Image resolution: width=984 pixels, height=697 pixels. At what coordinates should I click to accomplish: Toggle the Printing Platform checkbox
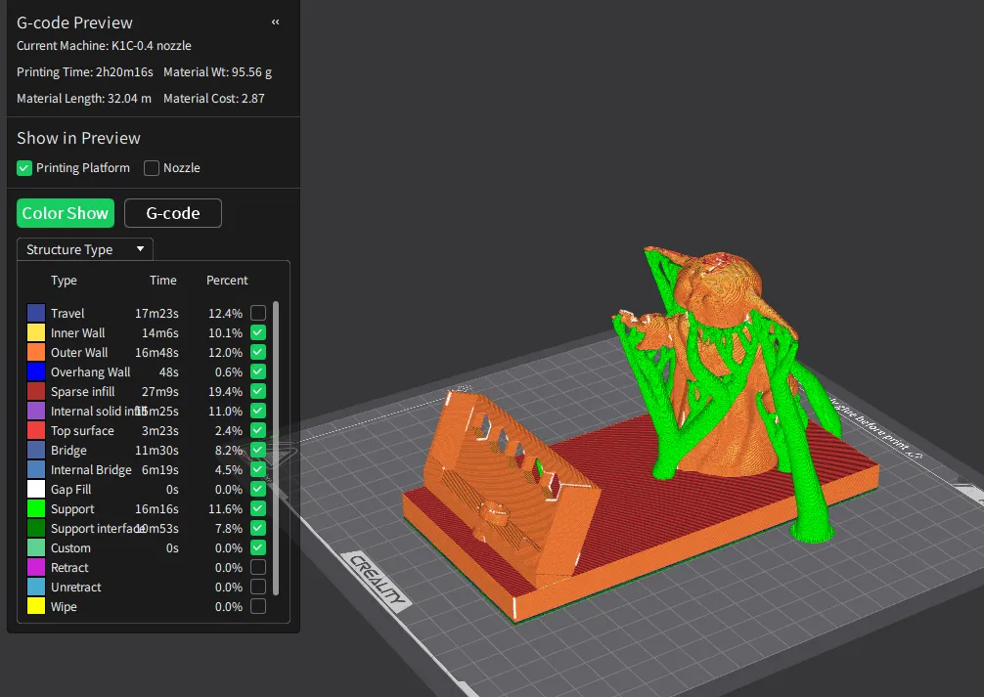point(24,168)
